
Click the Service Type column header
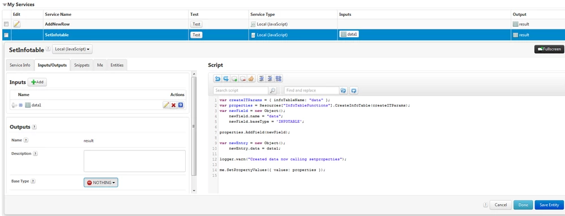(263, 14)
